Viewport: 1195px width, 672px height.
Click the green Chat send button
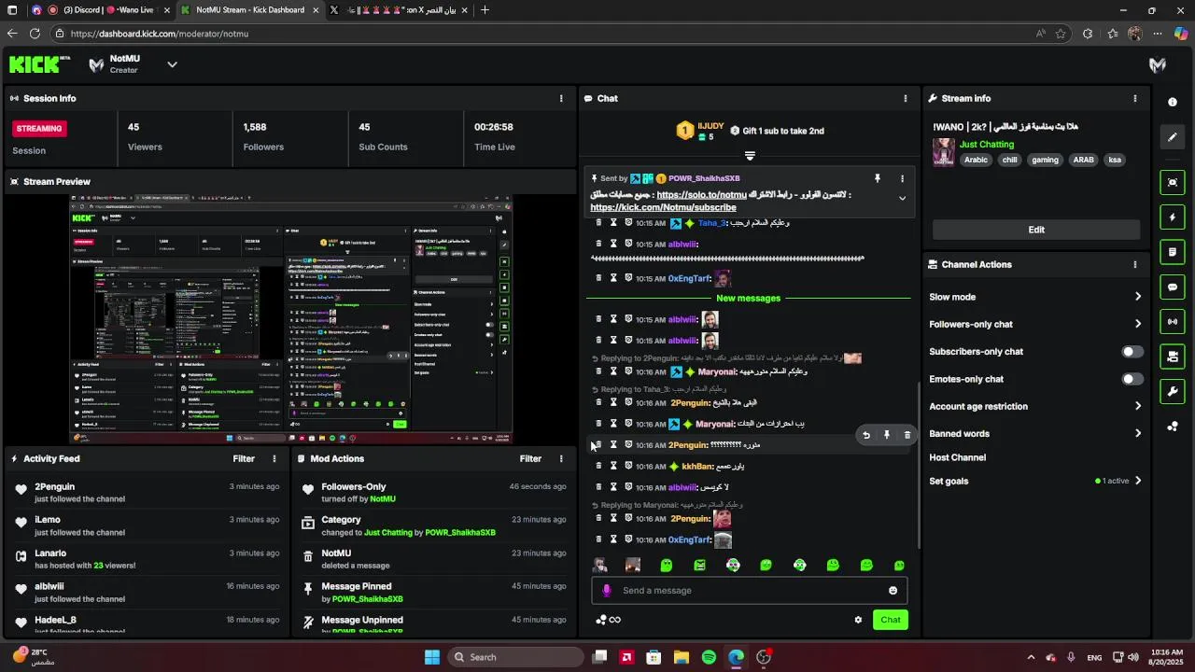coord(891,620)
